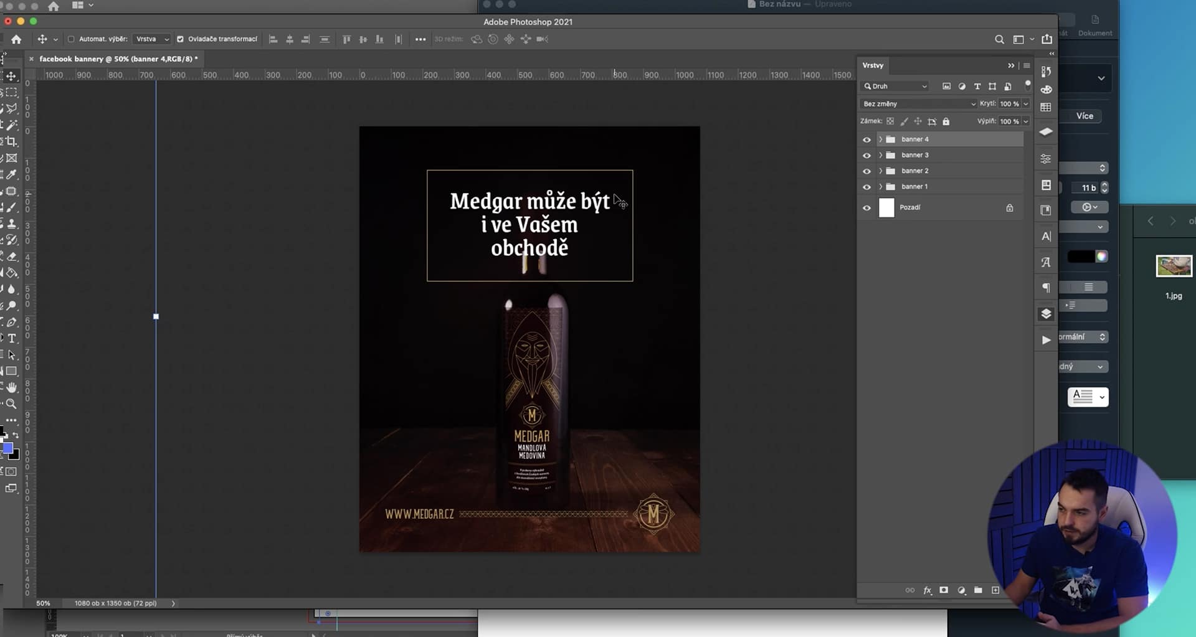Open the Krytí opacity dropdown arrow
The image size is (1196, 637).
point(1025,104)
